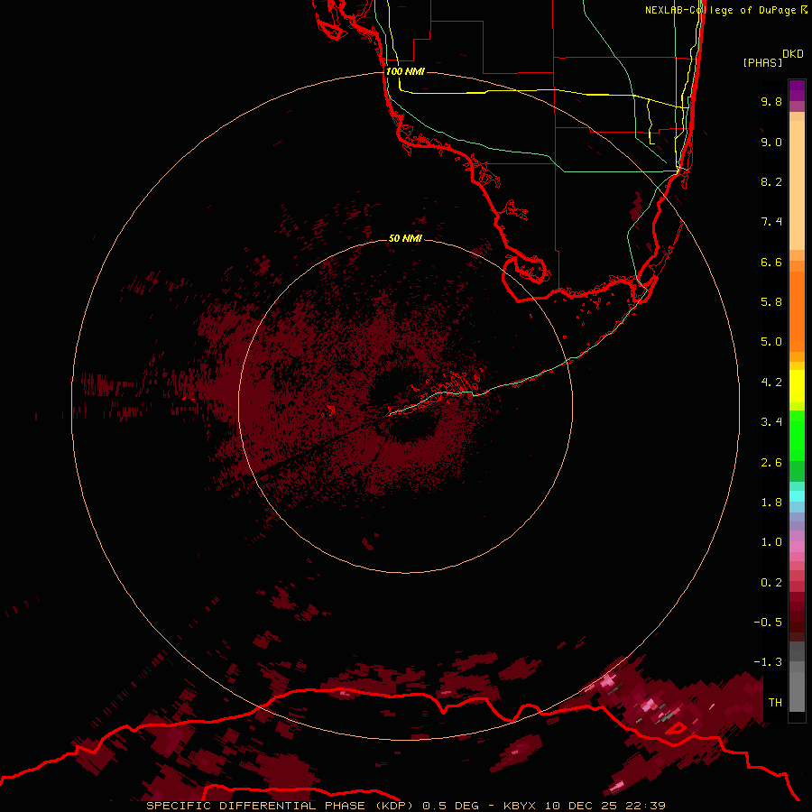Click the 'DKD' legend header

click(793, 54)
